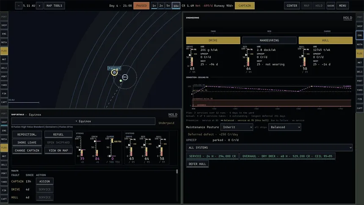
Task: Open DELI tab in engineering panel sidebar
Action: 360,72
